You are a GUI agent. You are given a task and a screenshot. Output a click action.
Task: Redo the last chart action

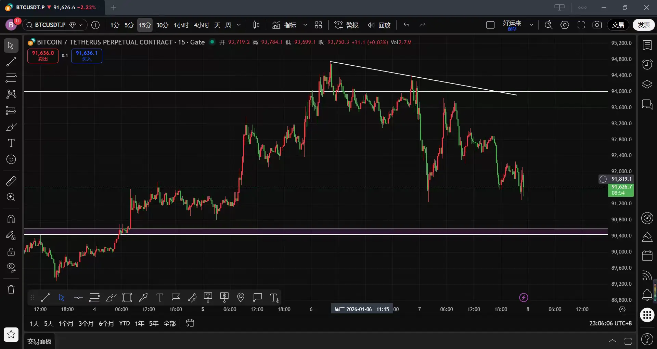pyautogui.click(x=423, y=25)
